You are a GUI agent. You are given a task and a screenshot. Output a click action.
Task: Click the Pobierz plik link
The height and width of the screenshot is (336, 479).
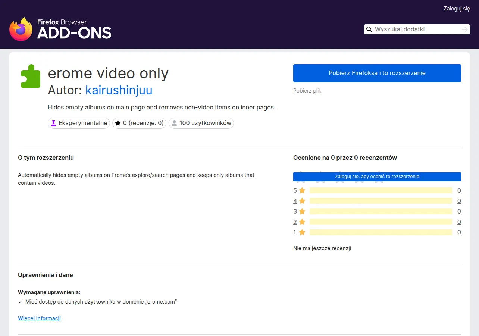point(307,91)
